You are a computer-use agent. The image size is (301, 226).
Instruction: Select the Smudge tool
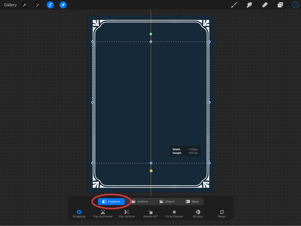[x=249, y=5]
